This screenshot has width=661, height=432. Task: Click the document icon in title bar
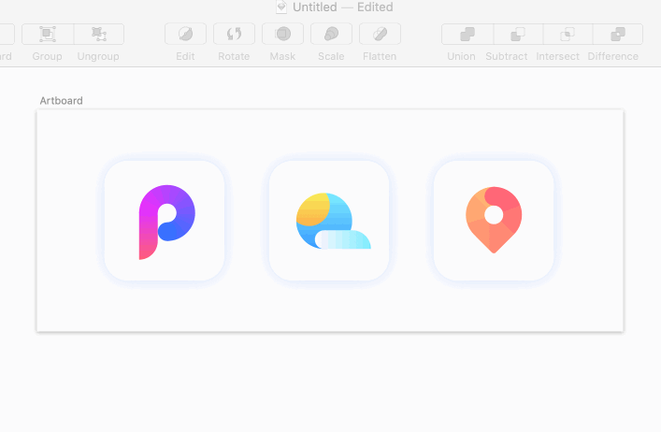[281, 7]
